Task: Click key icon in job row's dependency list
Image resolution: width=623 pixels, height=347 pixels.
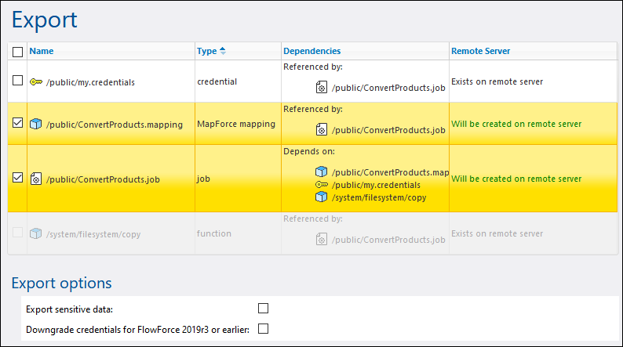Action: pyautogui.click(x=321, y=184)
